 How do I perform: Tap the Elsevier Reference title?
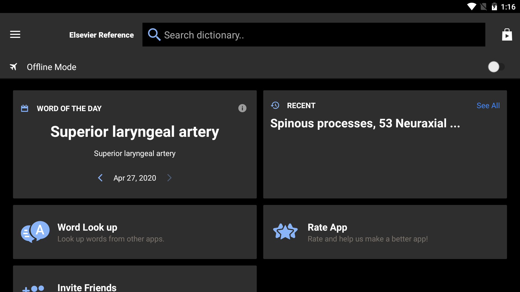pyautogui.click(x=101, y=35)
